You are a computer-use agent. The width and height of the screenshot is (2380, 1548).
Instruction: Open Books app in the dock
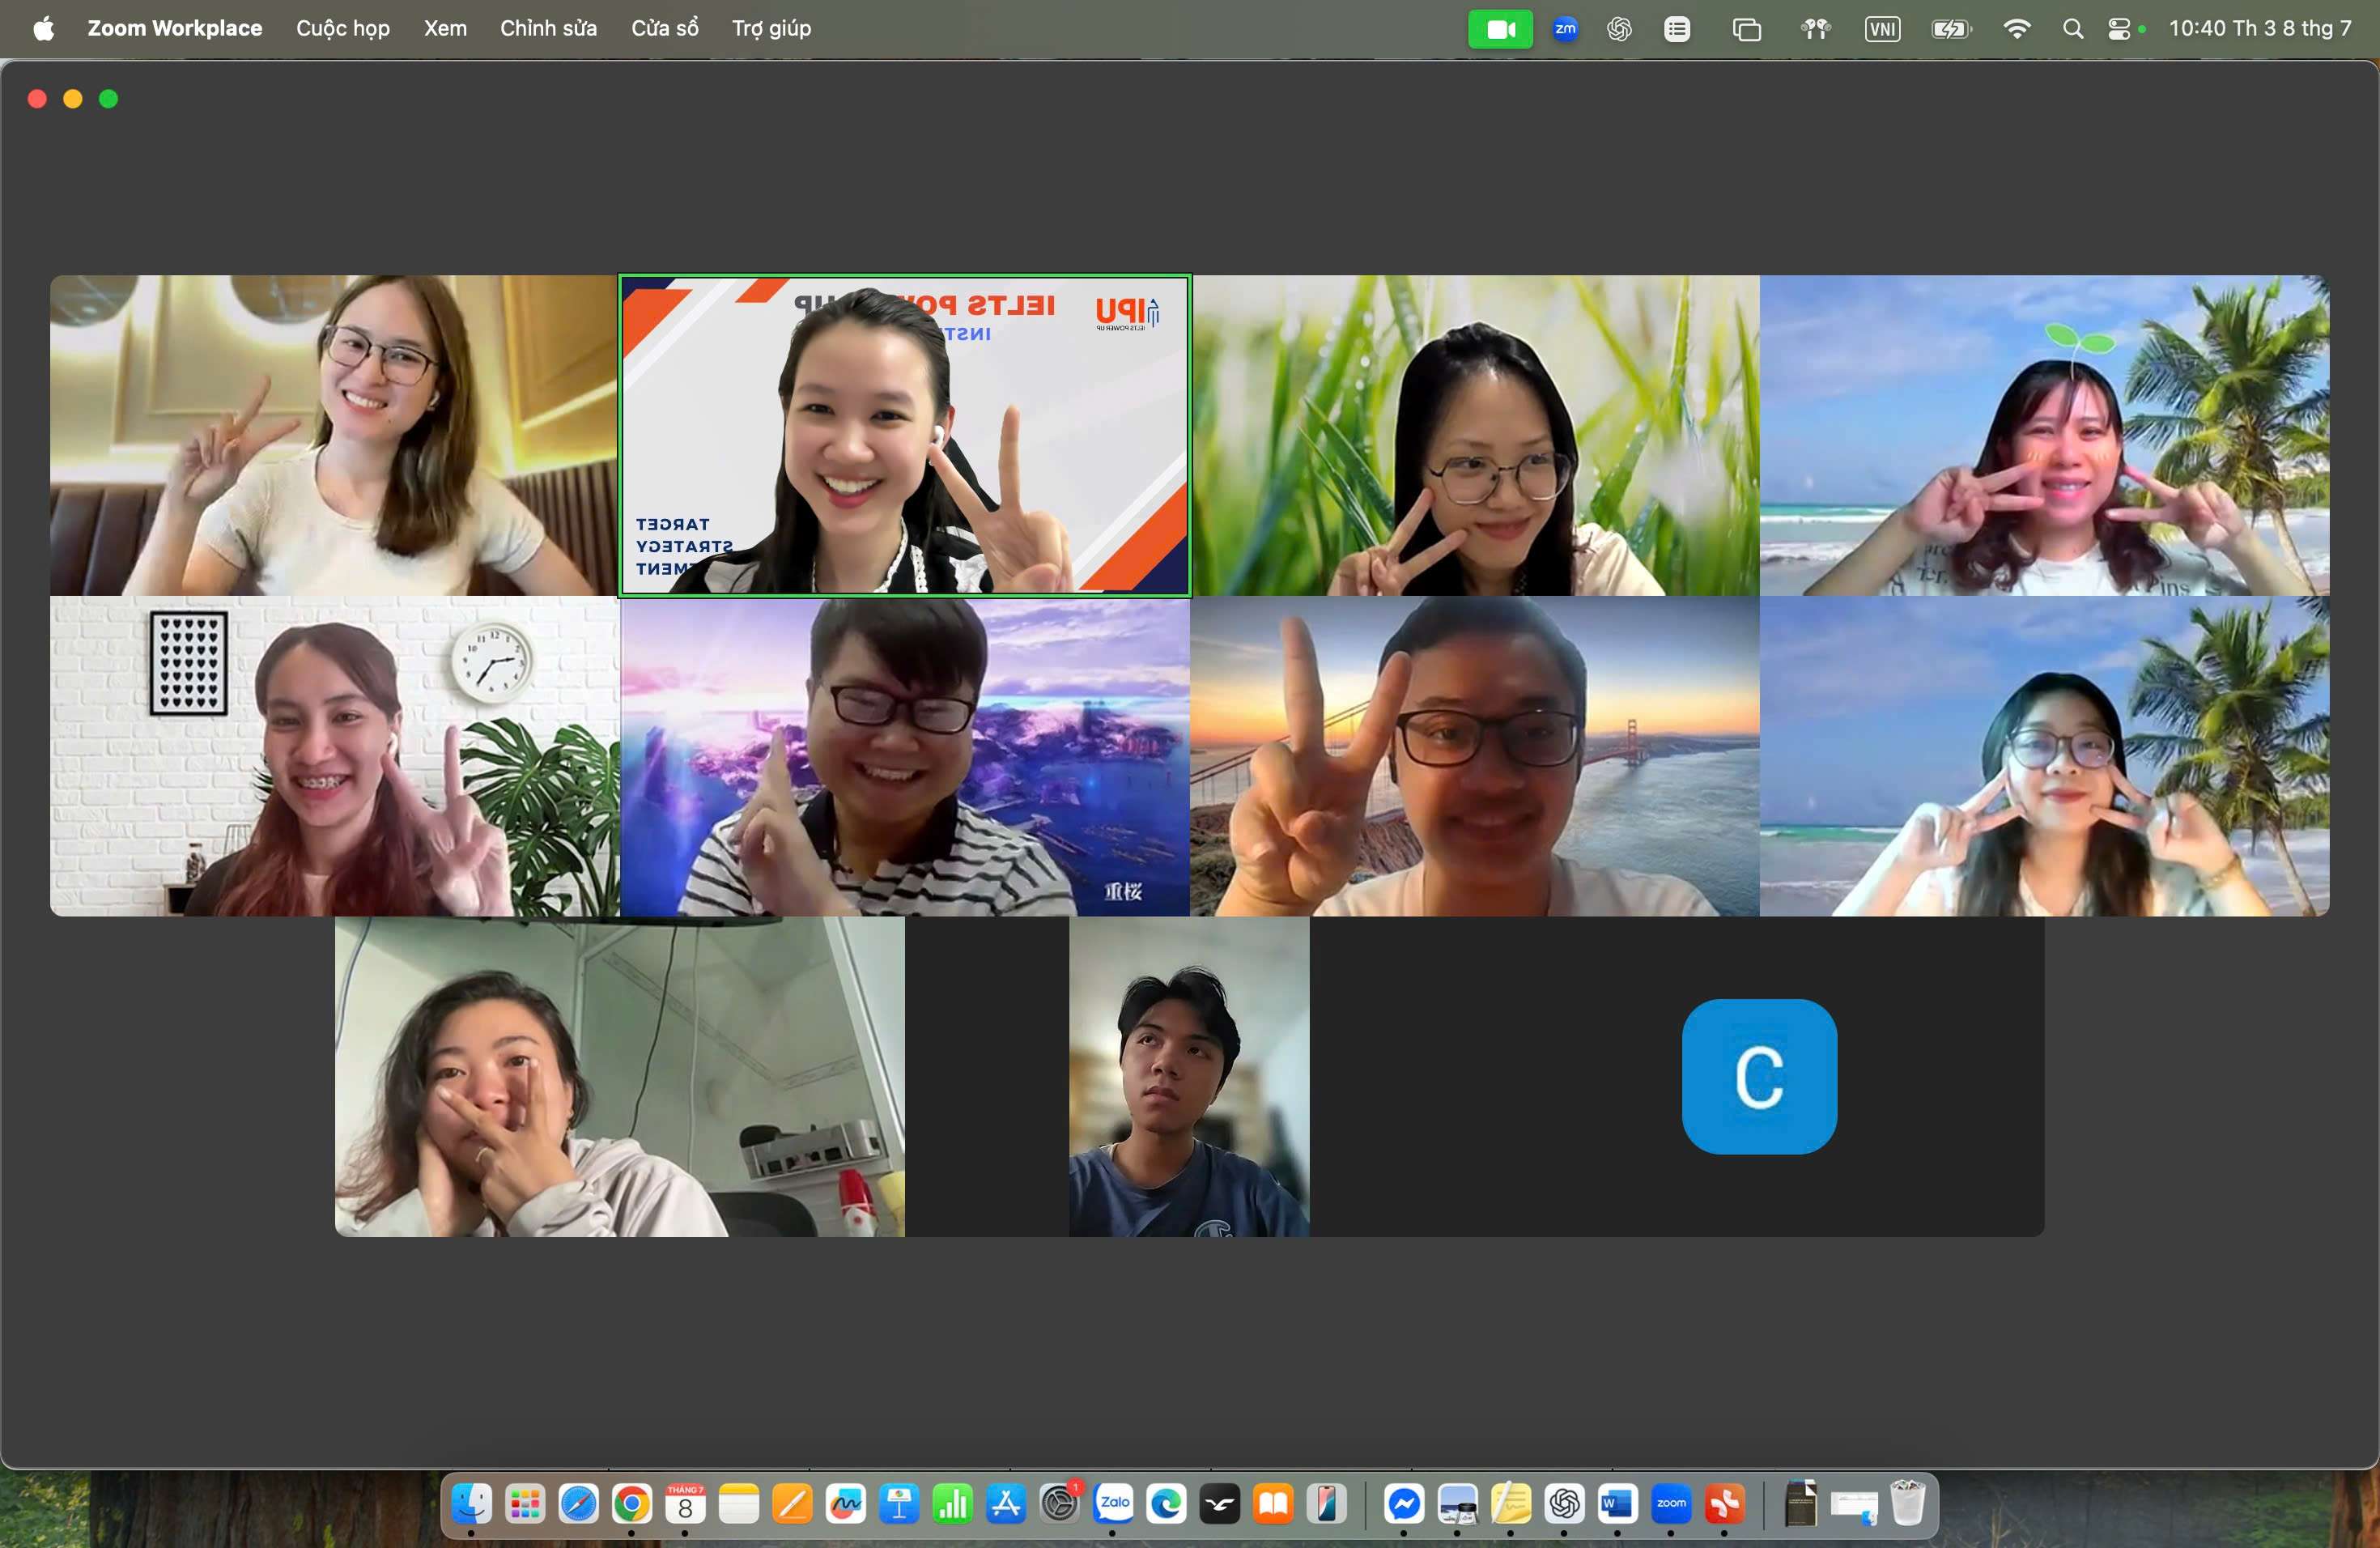[x=1273, y=1503]
